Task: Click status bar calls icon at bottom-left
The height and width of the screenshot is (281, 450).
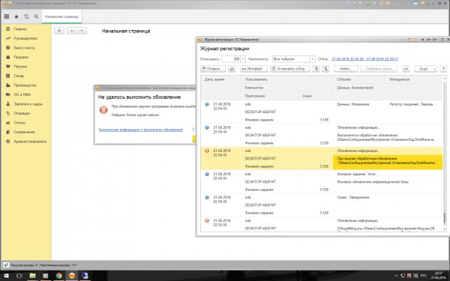Action: pos(6,265)
